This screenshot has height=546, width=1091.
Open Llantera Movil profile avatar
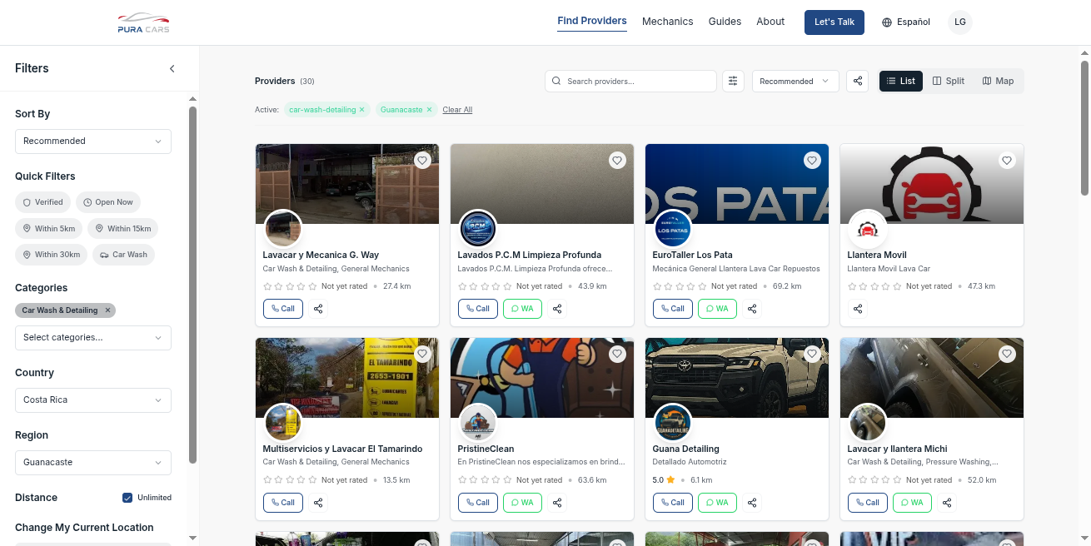click(x=868, y=229)
